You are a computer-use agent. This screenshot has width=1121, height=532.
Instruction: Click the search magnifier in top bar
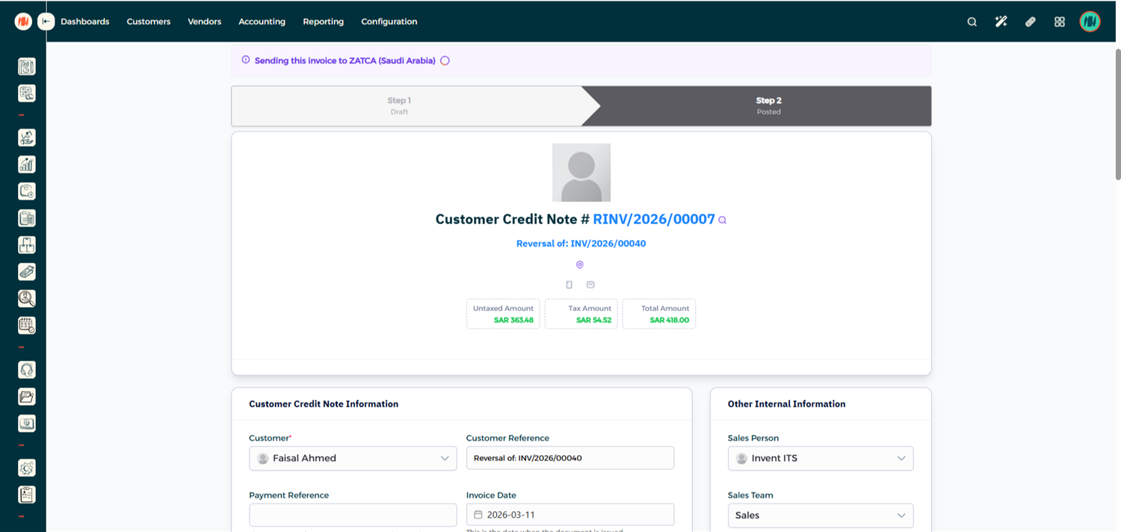point(972,22)
